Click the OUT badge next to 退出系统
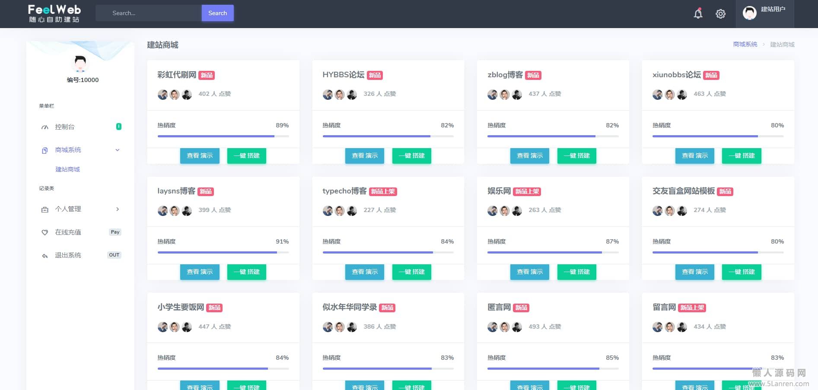The height and width of the screenshot is (390, 818). coord(114,255)
